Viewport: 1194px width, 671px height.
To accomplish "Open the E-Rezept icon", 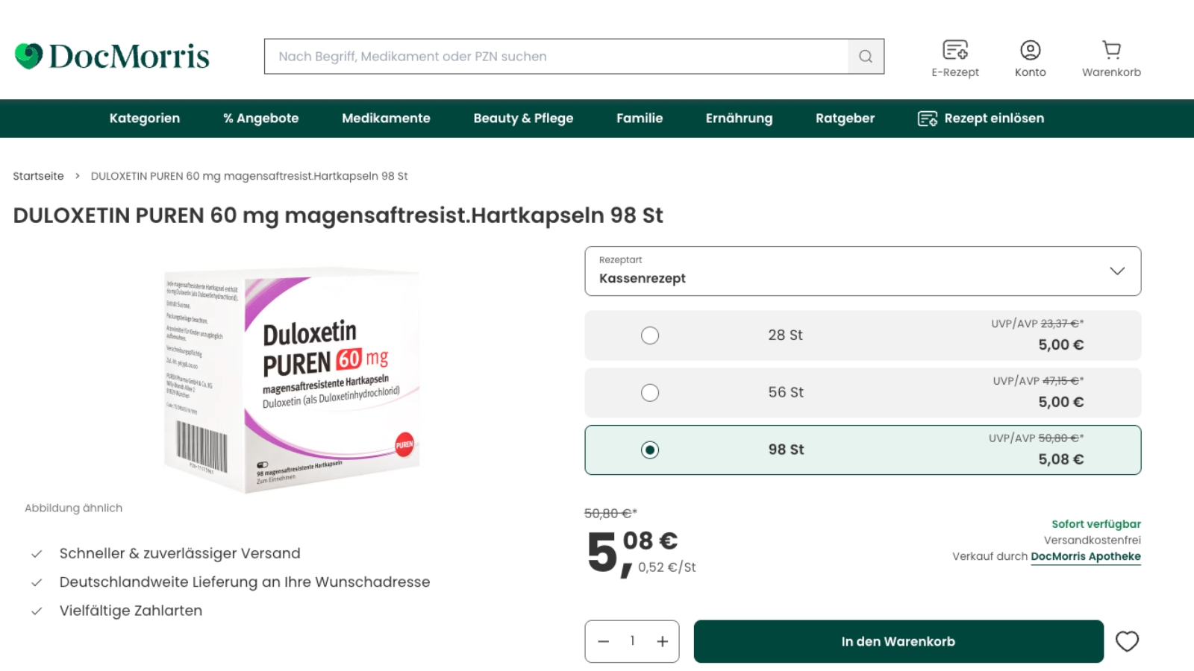I will [x=955, y=50].
